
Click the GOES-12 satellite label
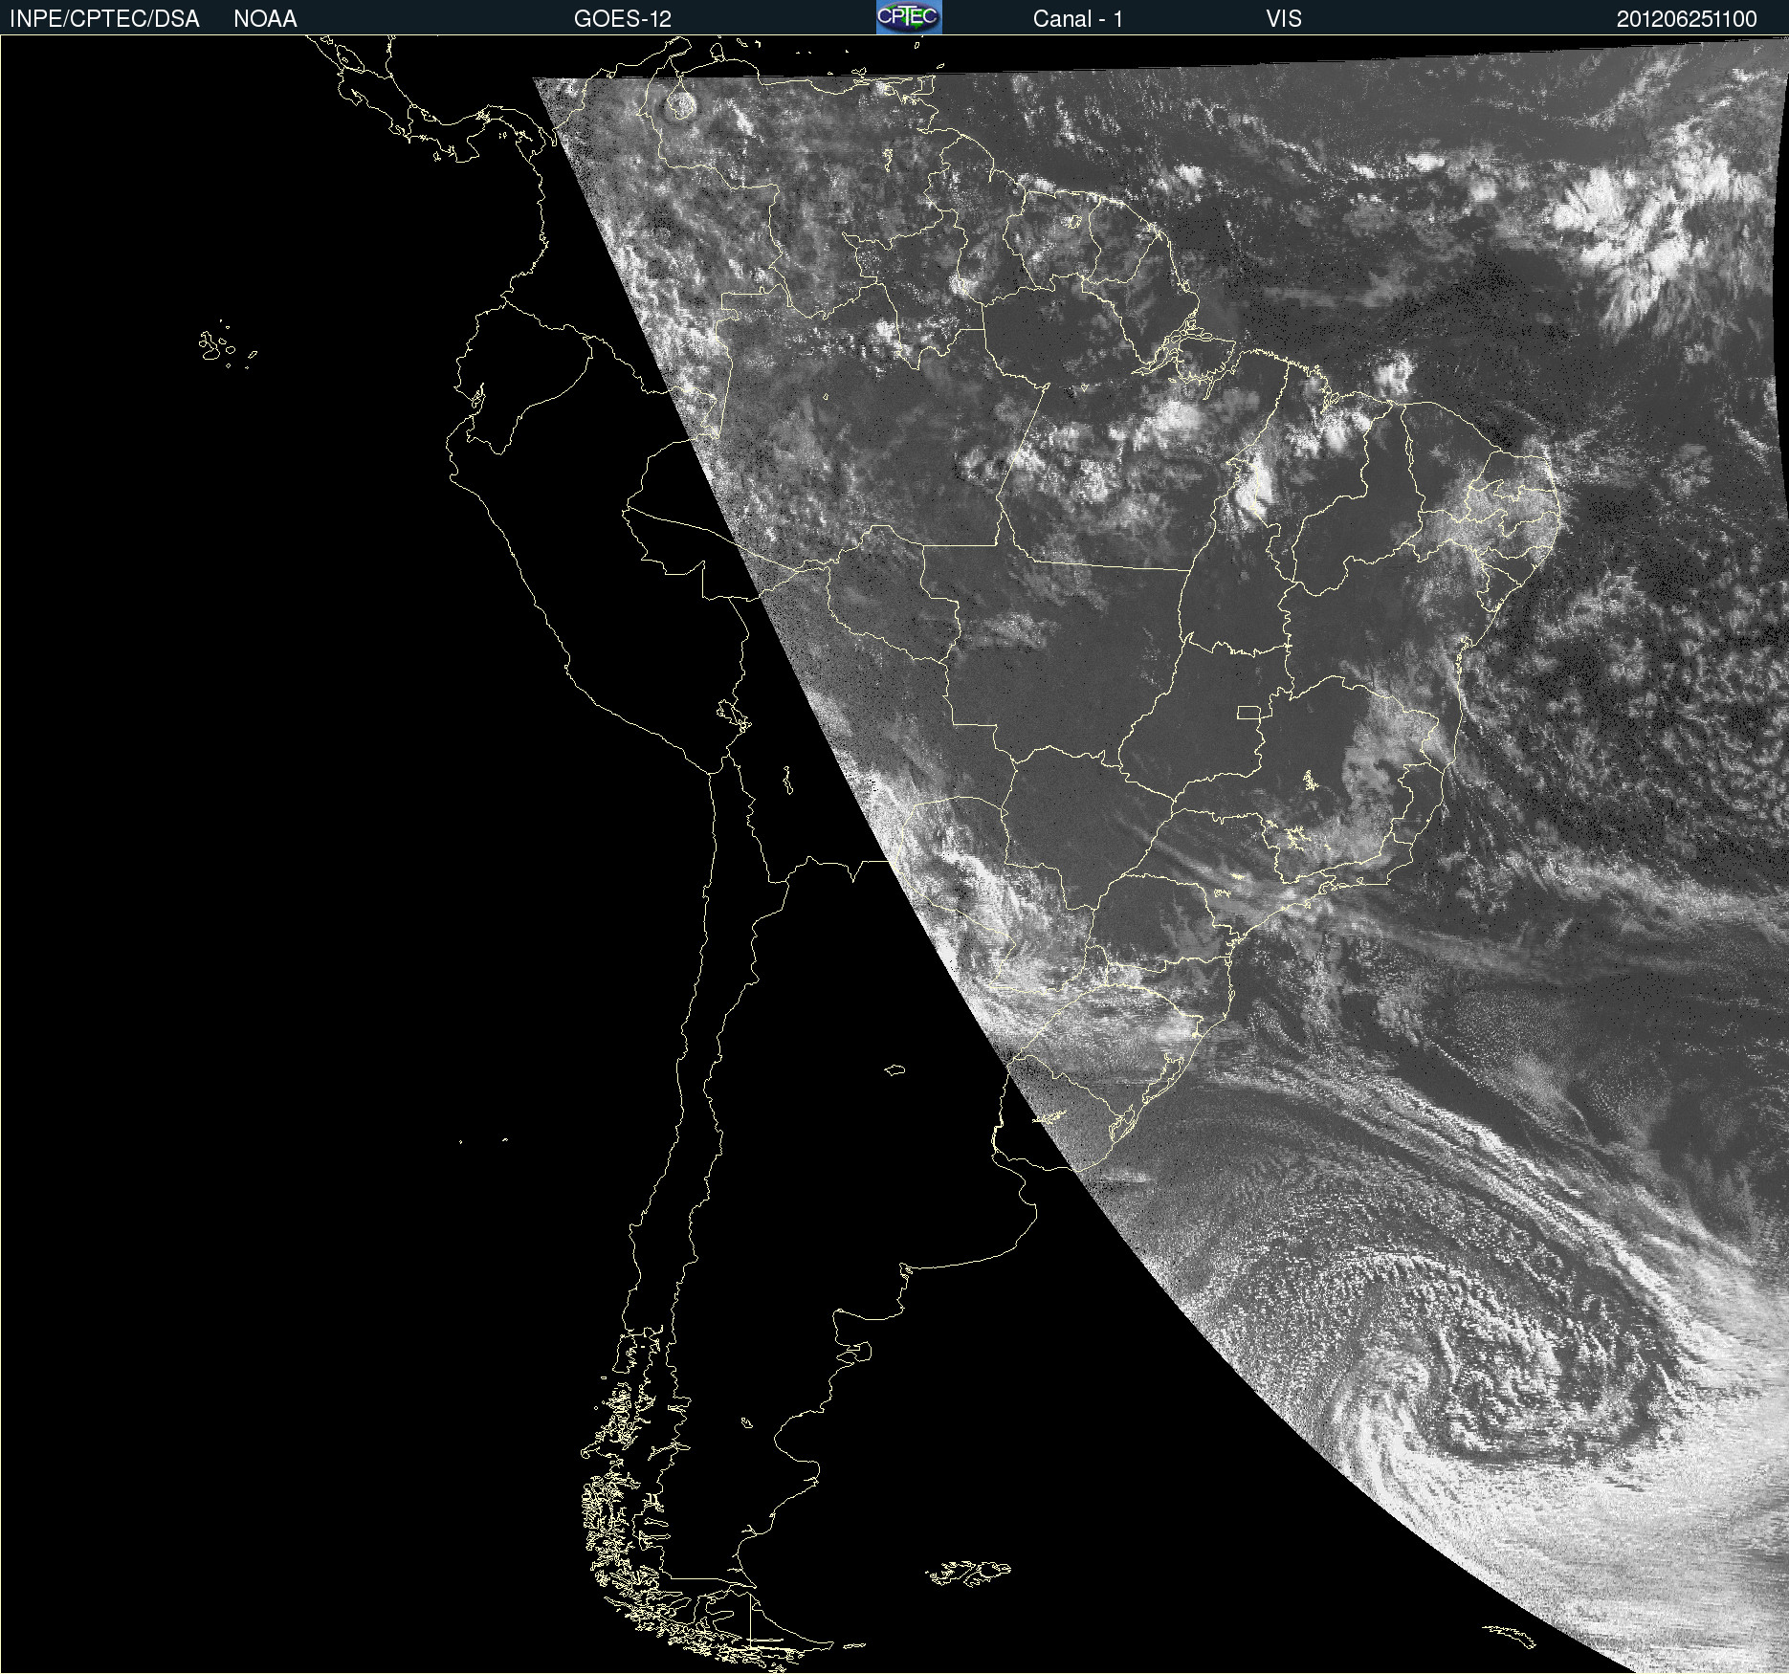623,19
